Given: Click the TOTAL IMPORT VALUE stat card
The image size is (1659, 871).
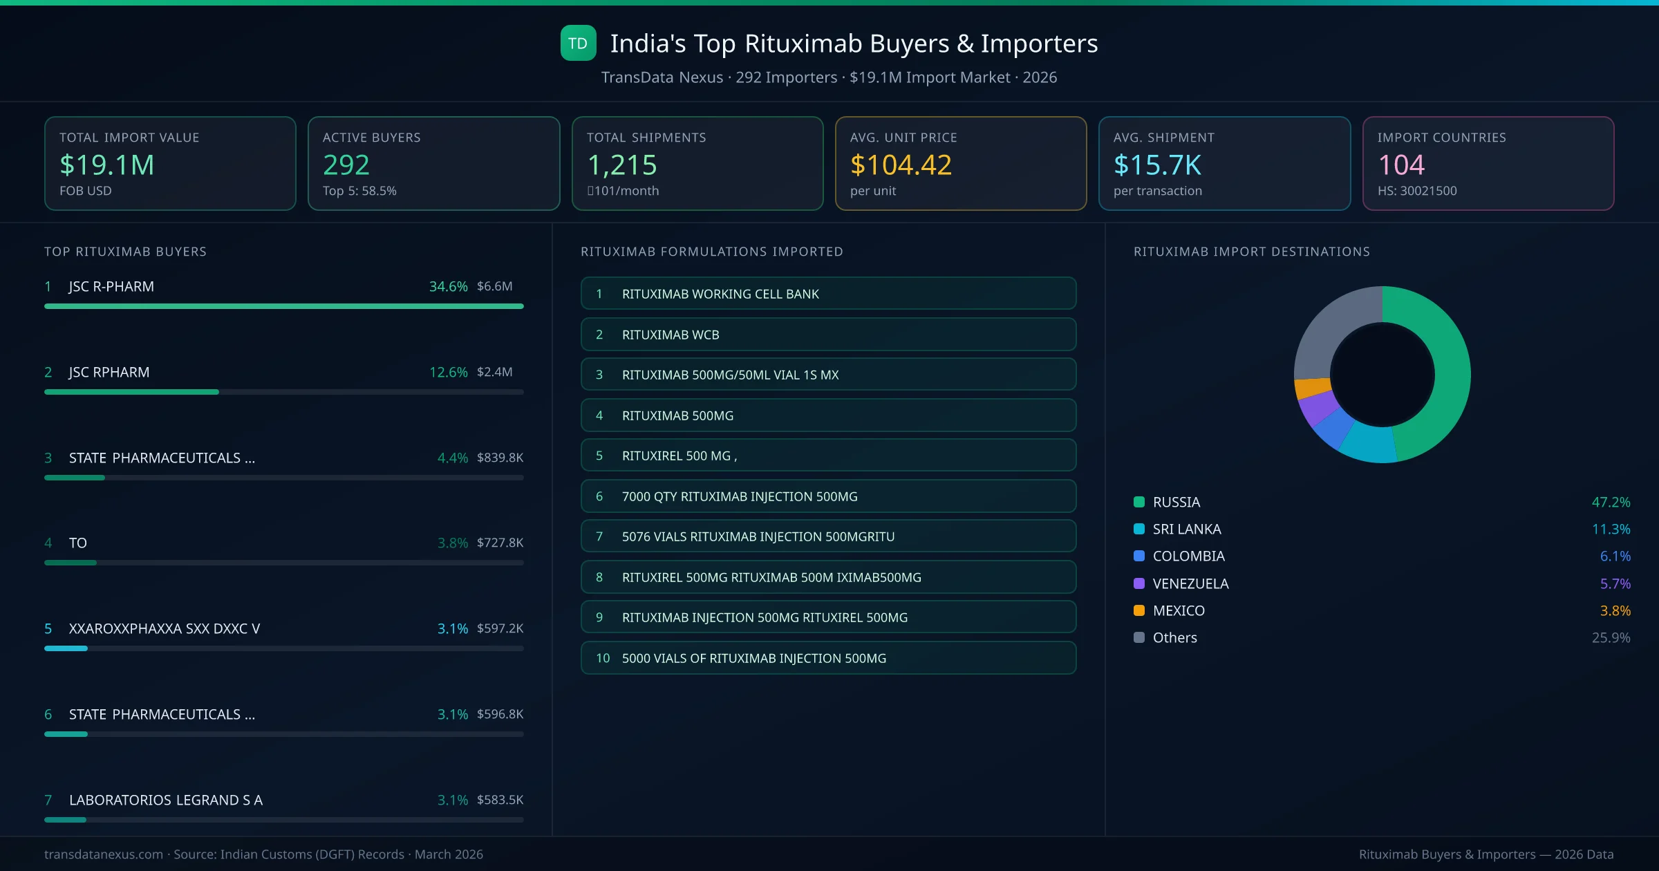Looking at the screenshot, I should coord(170,163).
